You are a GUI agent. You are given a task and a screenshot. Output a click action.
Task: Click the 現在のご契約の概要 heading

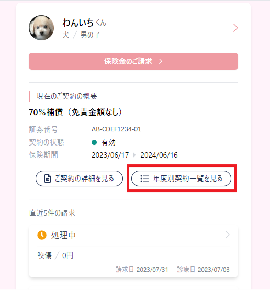pyautogui.click(x=67, y=96)
